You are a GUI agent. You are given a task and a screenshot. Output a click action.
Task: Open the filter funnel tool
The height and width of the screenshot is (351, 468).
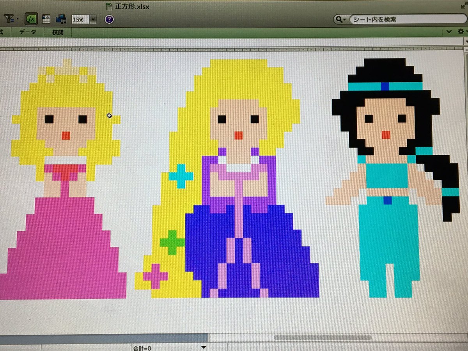point(8,18)
